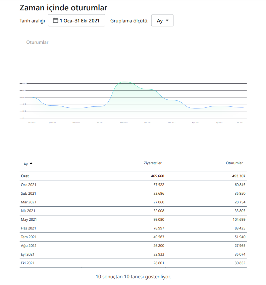Sort by Ay column header
266x285 pixels.
(x=25, y=164)
